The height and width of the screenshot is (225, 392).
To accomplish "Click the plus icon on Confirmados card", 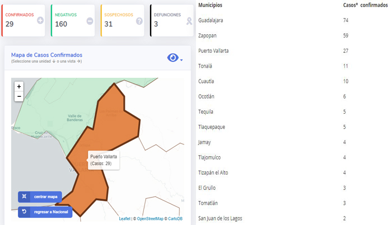I will coord(40,21).
